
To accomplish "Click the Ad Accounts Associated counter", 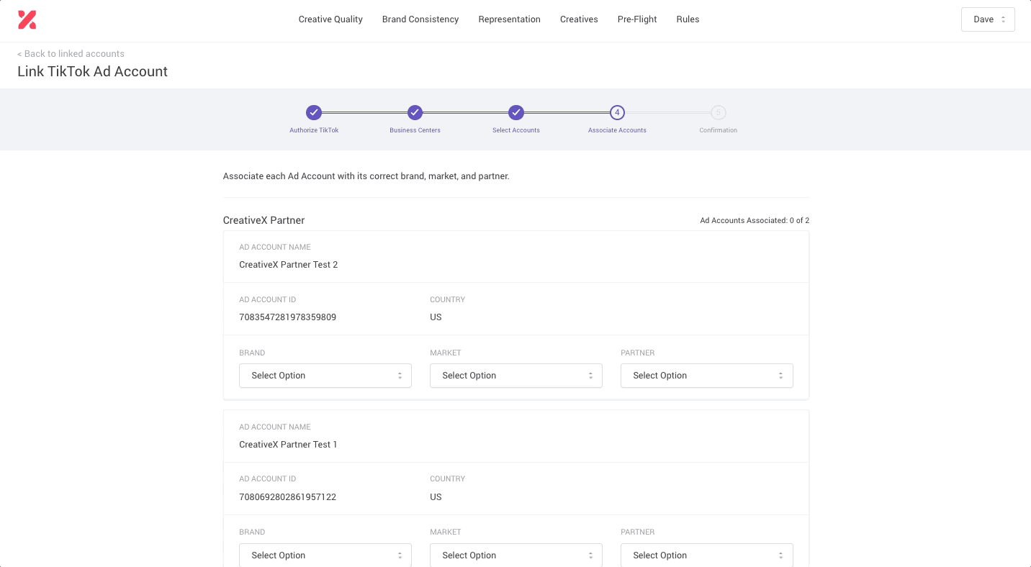I will [x=755, y=220].
